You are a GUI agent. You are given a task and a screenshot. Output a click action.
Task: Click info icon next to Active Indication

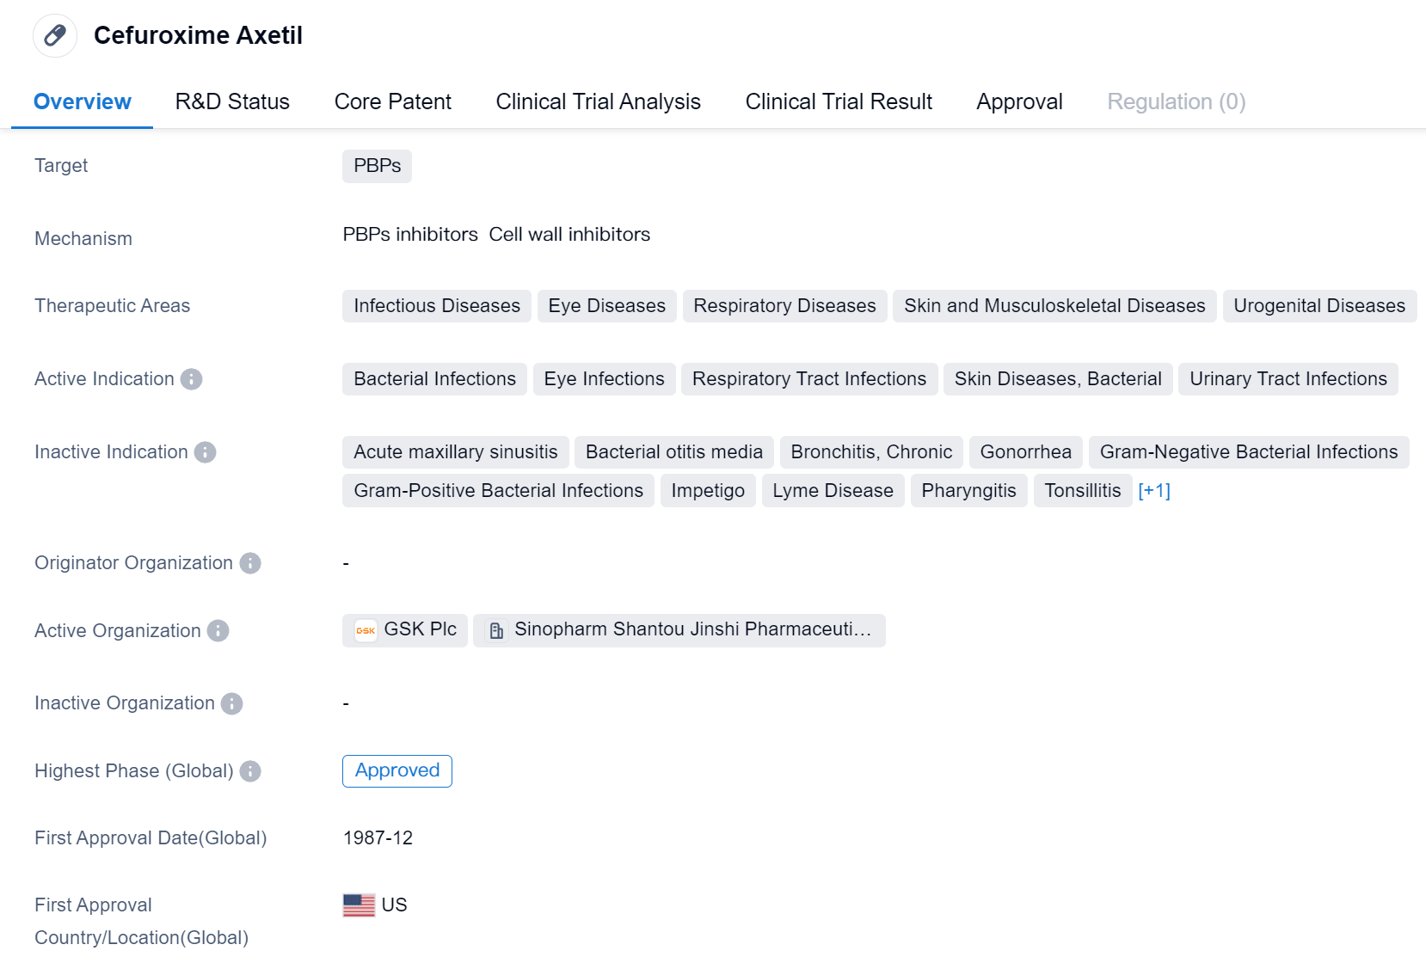(191, 379)
